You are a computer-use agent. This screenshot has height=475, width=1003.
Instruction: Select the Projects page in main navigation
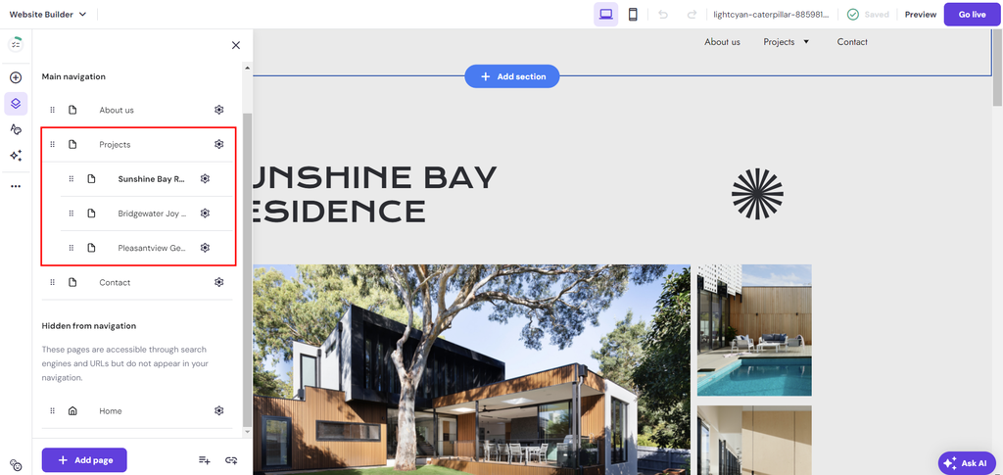click(x=115, y=145)
